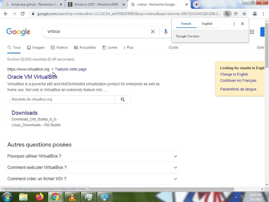269x202 pixels.
Task: Open the Outils search tools
Action: (173, 48)
